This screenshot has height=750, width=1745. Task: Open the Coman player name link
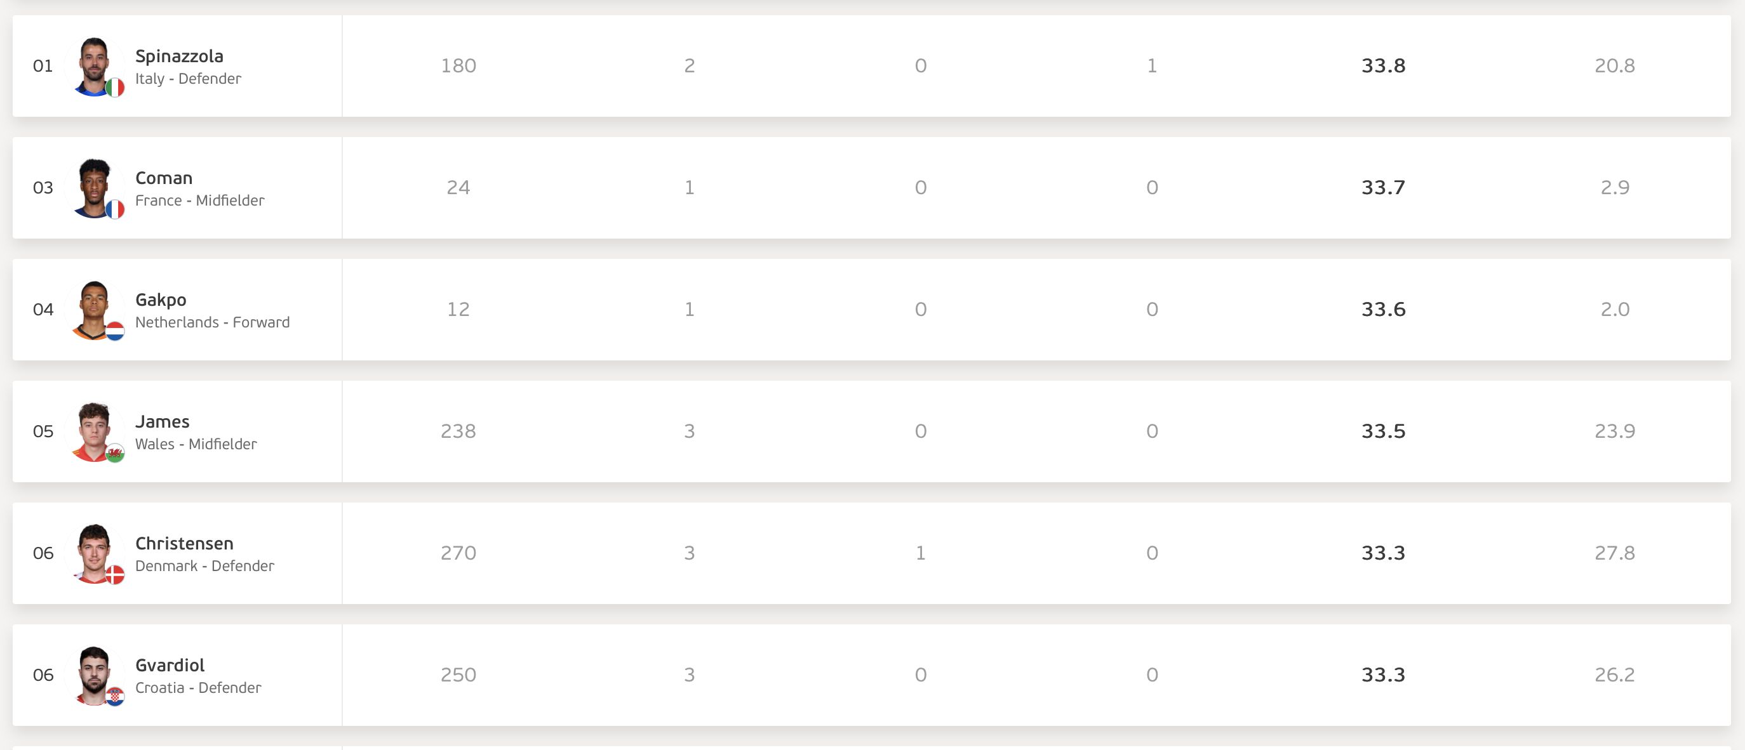tap(164, 178)
